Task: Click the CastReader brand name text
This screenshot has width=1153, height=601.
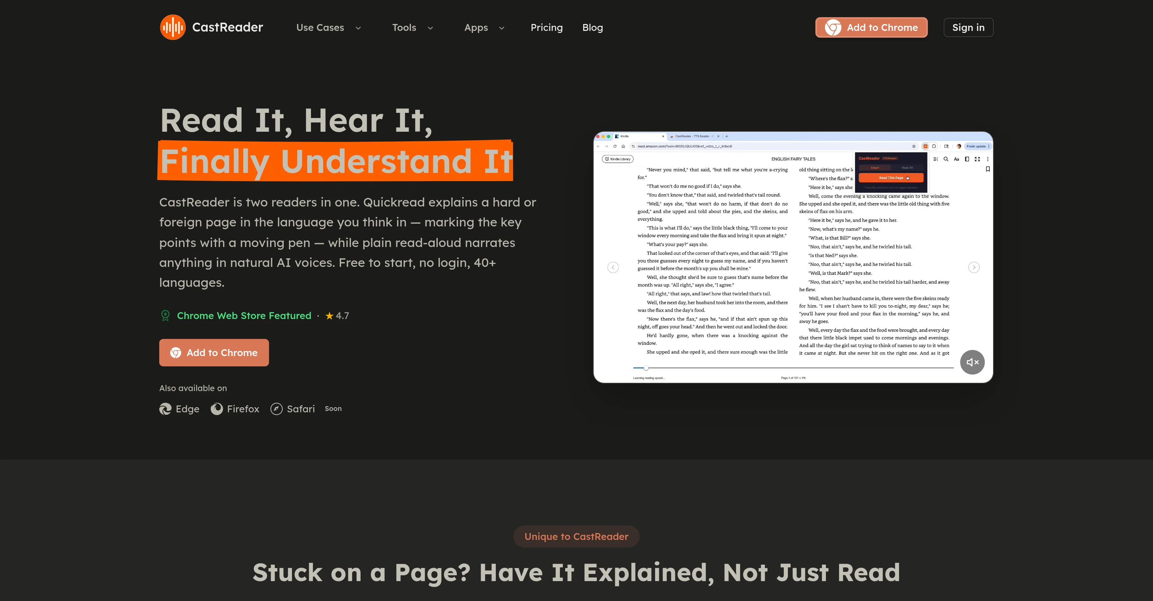Action: (228, 27)
